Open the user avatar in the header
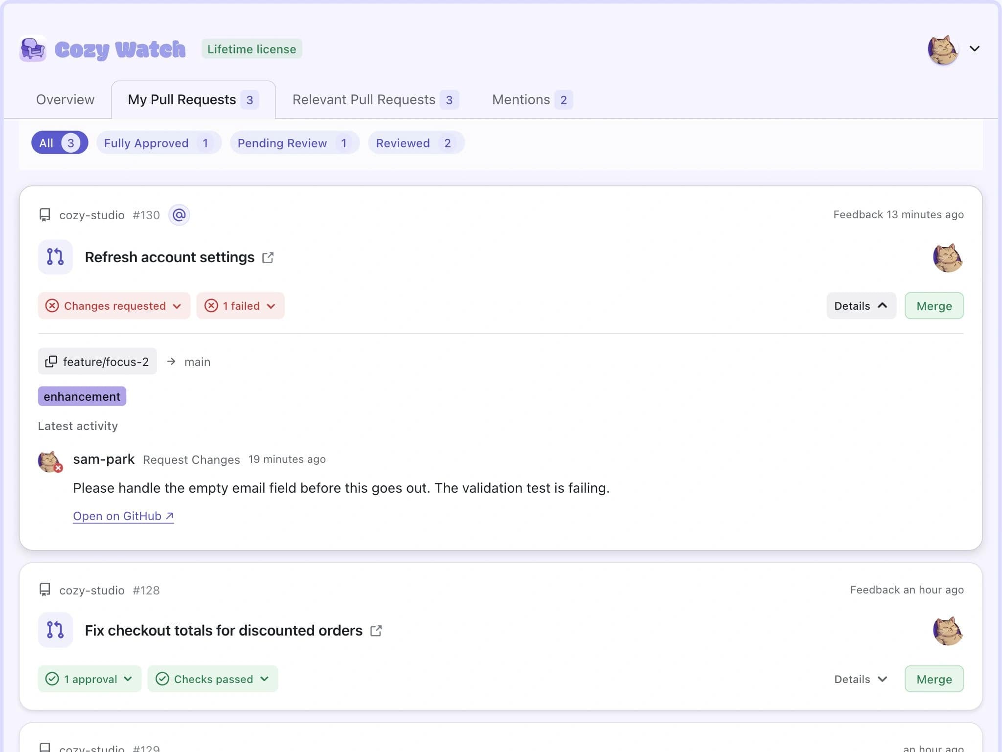1002x752 pixels. click(943, 49)
